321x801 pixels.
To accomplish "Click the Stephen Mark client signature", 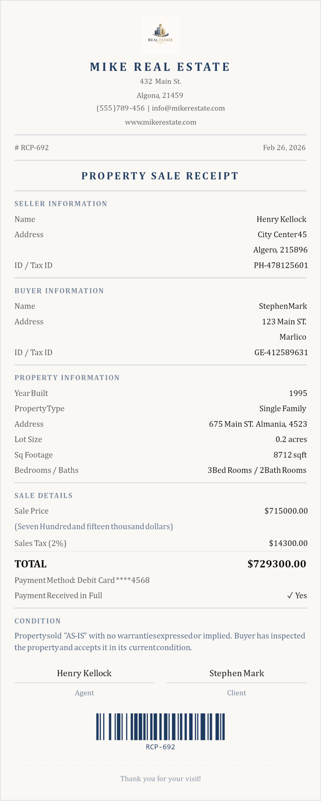I will (237, 673).
